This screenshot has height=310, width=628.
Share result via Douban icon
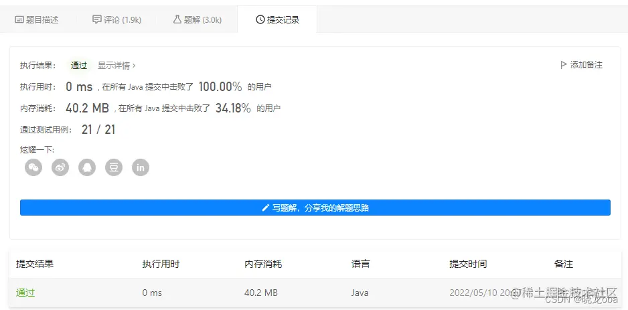tap(114, 167)
